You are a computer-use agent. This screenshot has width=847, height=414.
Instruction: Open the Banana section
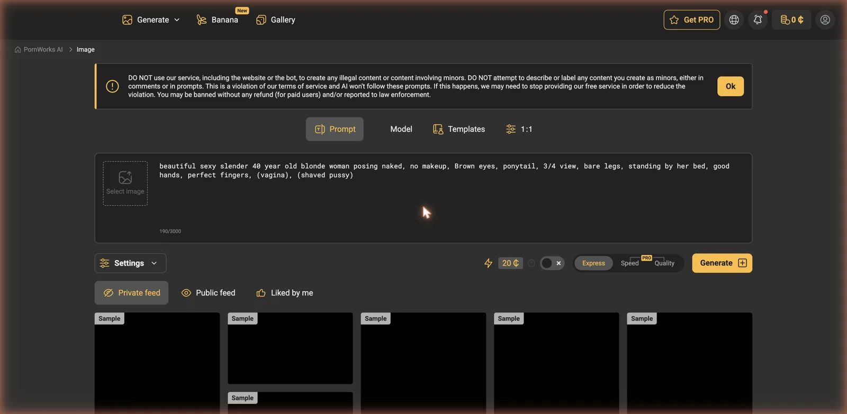pos(217,20)
